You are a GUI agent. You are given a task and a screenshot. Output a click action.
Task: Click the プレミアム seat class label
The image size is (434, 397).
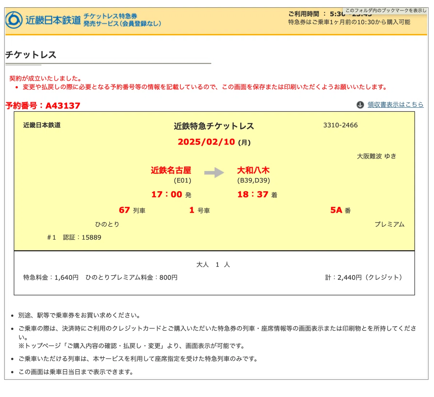point(390,224)
